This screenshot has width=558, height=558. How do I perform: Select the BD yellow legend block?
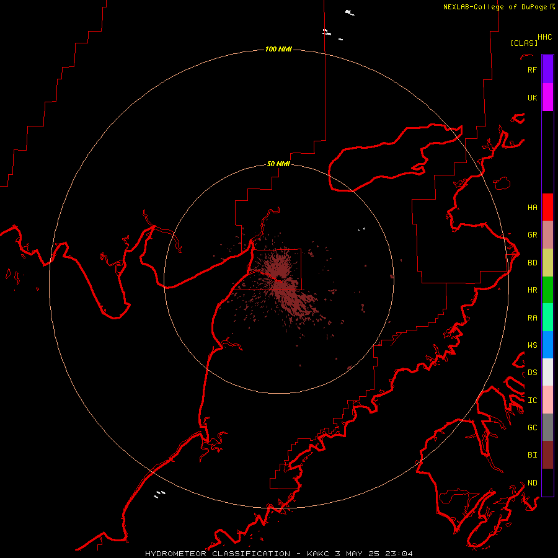[547, 263]
